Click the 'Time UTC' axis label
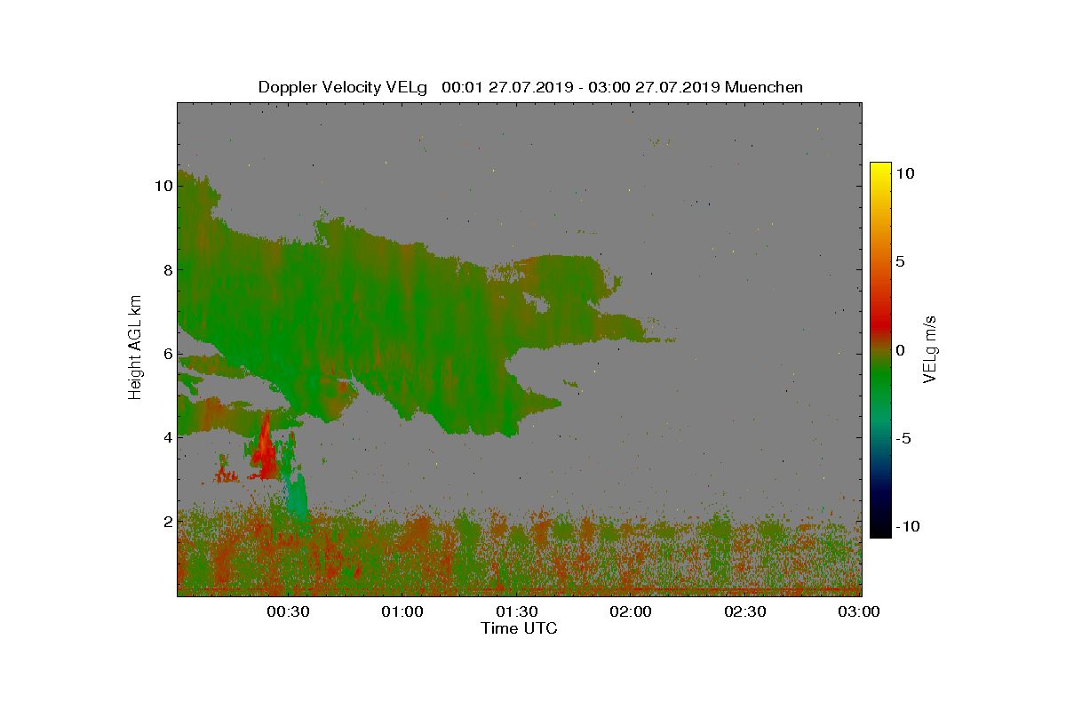The height and width of the screenshot is (711, 1066). 520,628
